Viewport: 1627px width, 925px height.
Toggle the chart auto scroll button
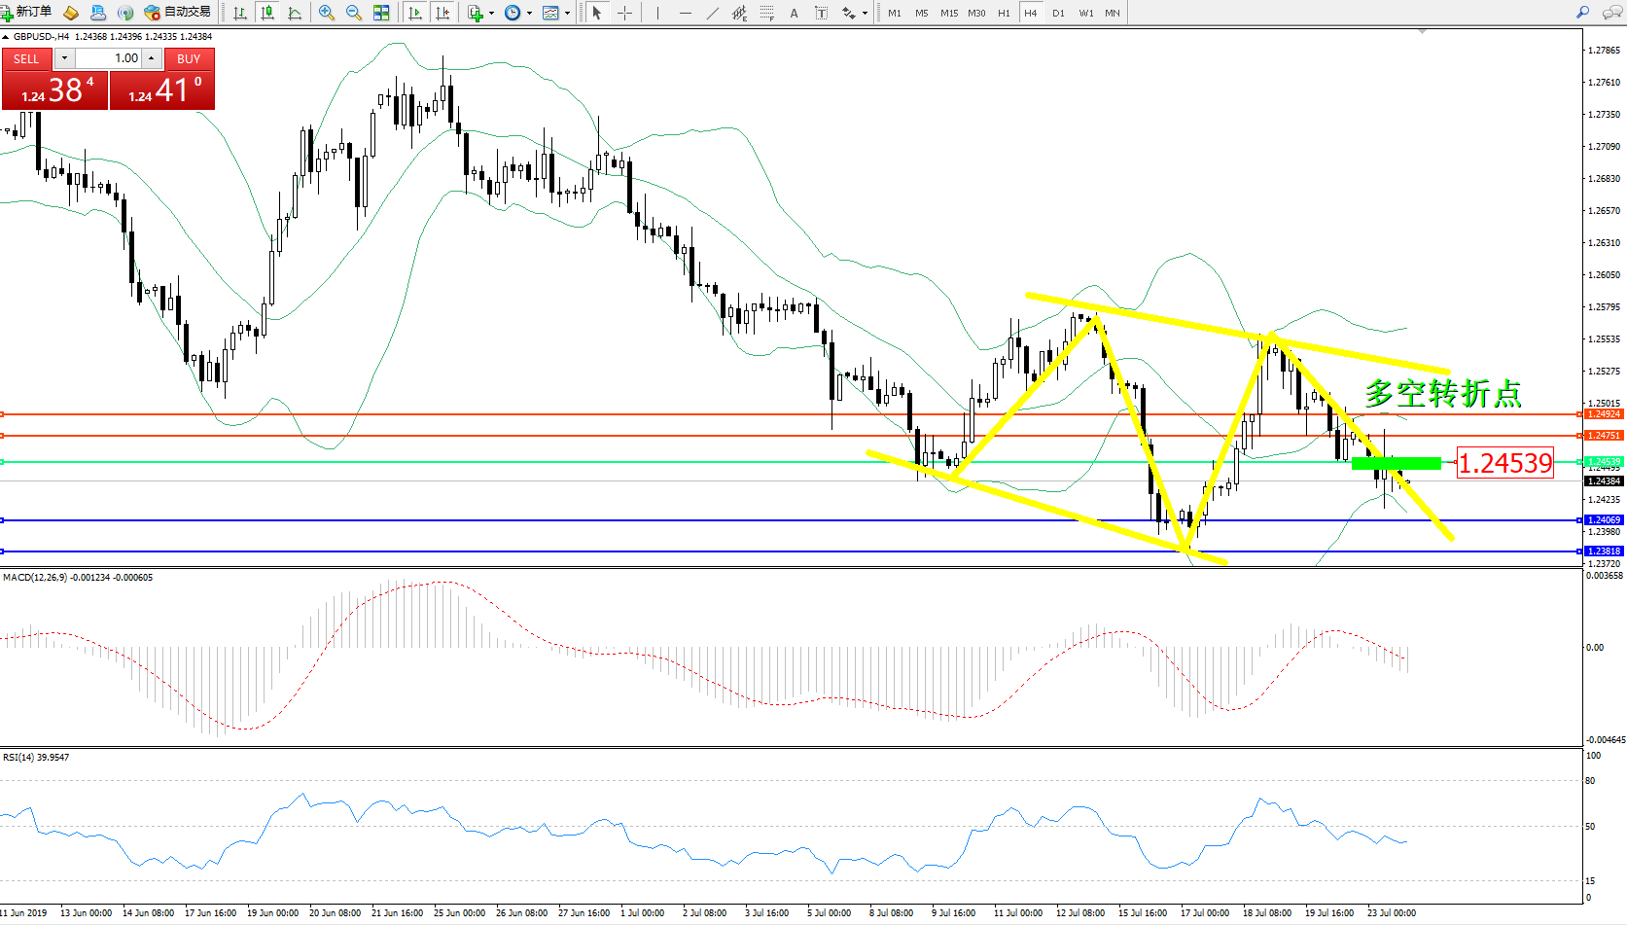coord(415,13)
